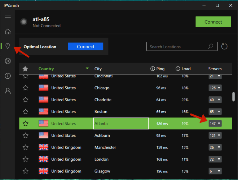Click the vertical scrollbar thumb

coord(233,97)
